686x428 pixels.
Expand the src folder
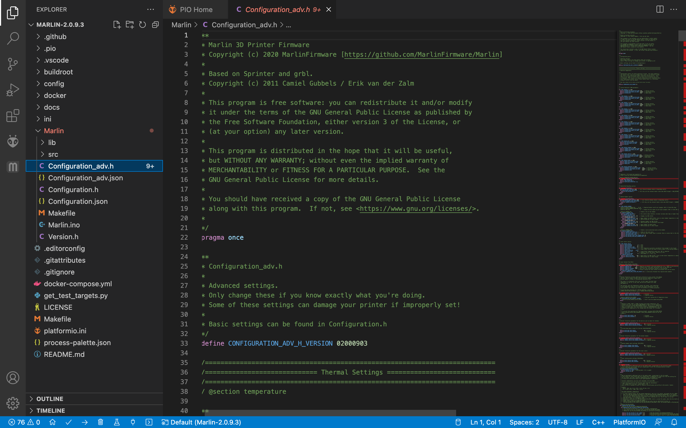[53, 154]
